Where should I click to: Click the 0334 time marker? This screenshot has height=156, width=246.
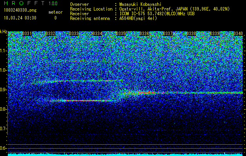[97, 34]
